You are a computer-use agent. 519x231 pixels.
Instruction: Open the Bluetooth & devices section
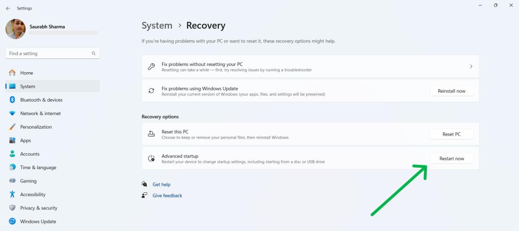point(41,100)
